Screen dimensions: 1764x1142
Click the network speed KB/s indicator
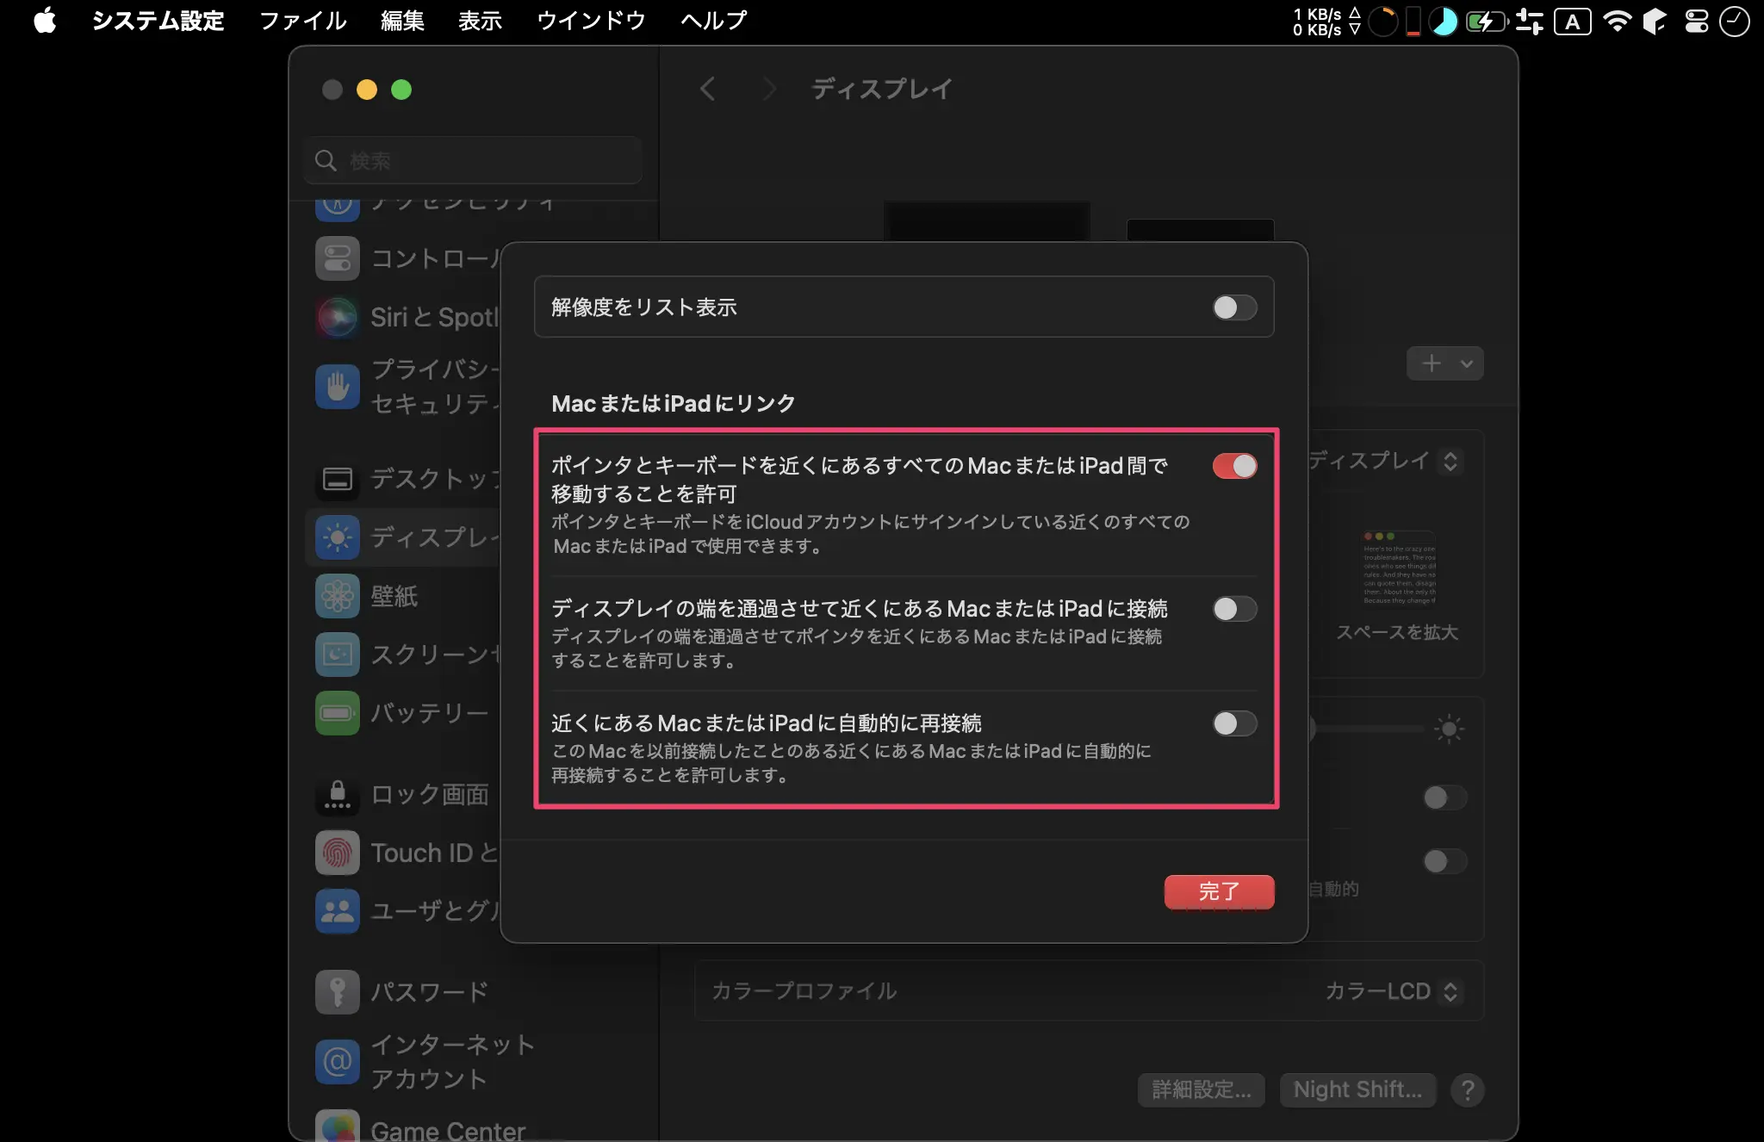(1326, 22)
